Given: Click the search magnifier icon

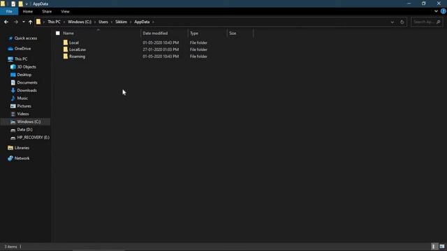Looking at the screenshot, I should coord(439,22).
